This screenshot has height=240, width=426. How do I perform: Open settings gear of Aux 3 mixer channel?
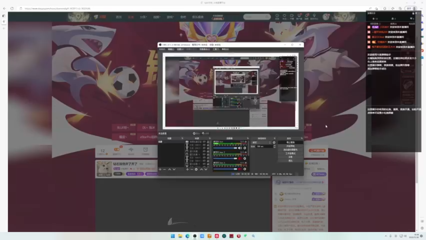(245, 169)
